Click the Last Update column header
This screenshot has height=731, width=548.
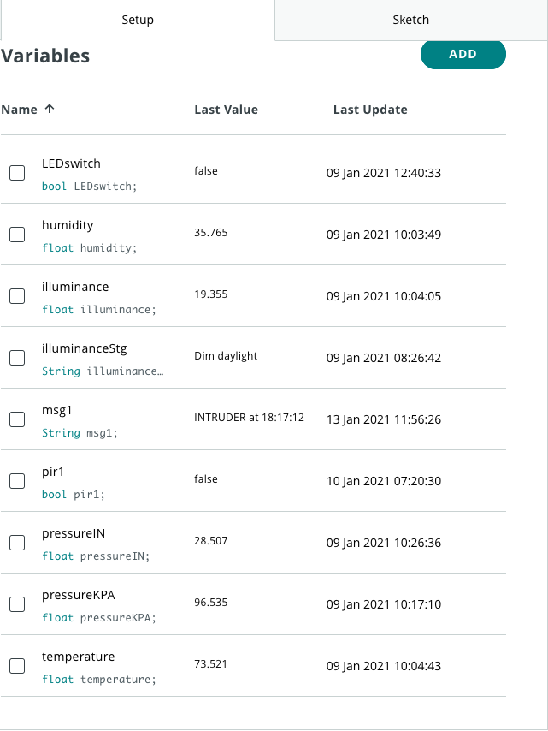(370, 110)
